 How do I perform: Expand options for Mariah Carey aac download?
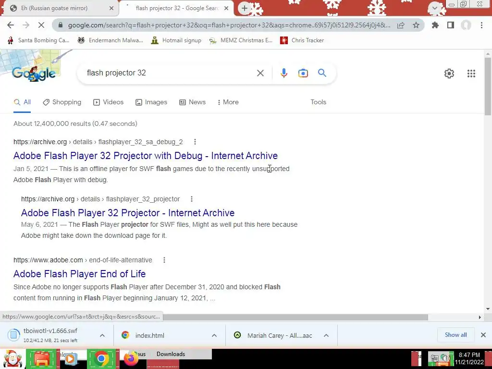[x=326, y=335]
